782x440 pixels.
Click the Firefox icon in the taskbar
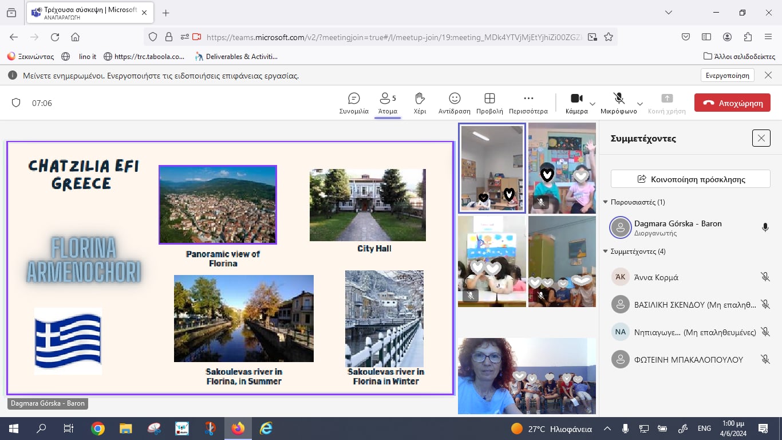tap(237, 429)
